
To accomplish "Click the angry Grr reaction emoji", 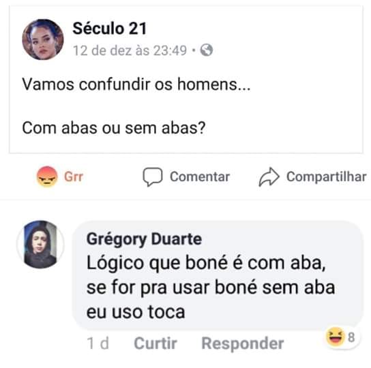I will coord(47,177).
